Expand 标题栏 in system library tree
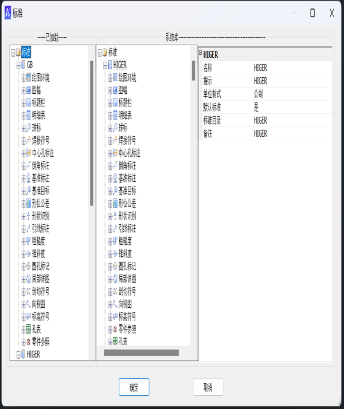 [x=110, y=104]
